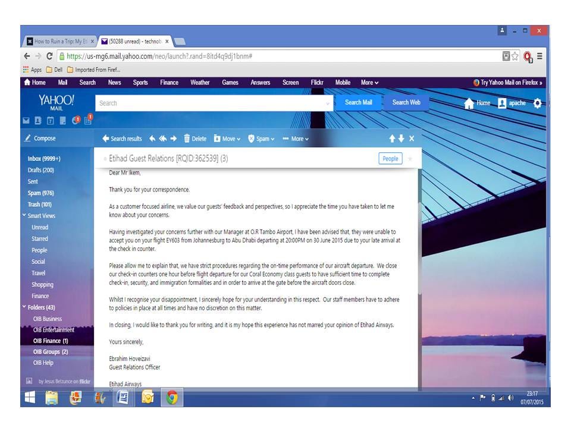
Task: Open the search box suggestions arrow
Action: [327, 103]
